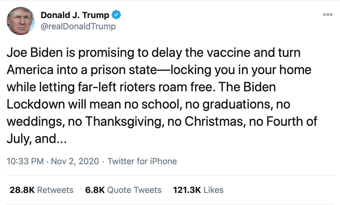Click the 6.8K quote count number

pyautogui.click(x=95, y=190)
